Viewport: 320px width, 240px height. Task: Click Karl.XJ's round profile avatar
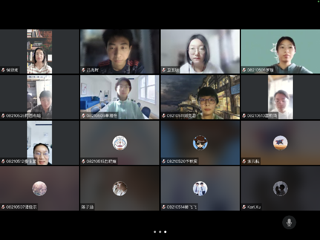[x=280, y=188]
